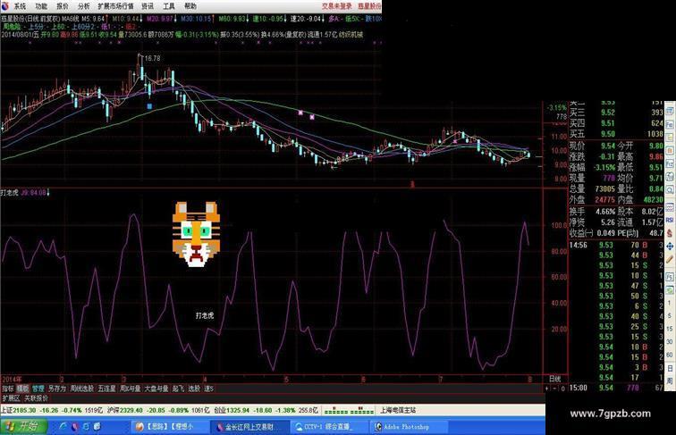676x435 pixels.
Task: Click the 沪深 index value 2329.40
Action: coord(131,410)
